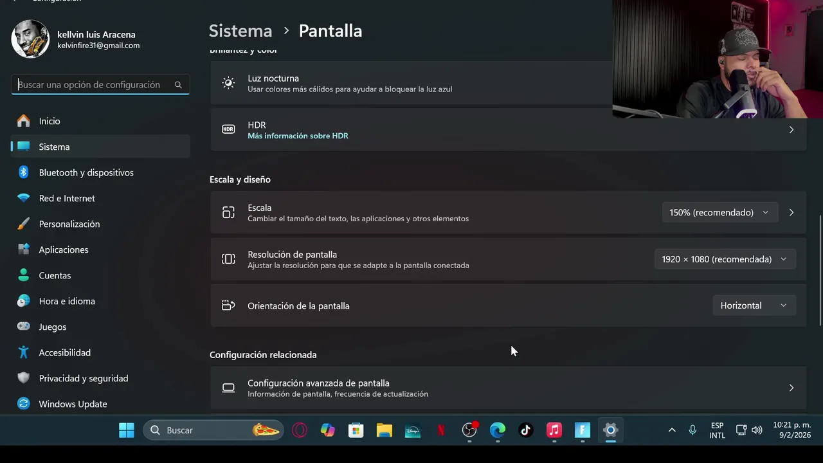Show hidden system tray icons
The width and height of the screenshot is (823, 463).
point(672,430)
